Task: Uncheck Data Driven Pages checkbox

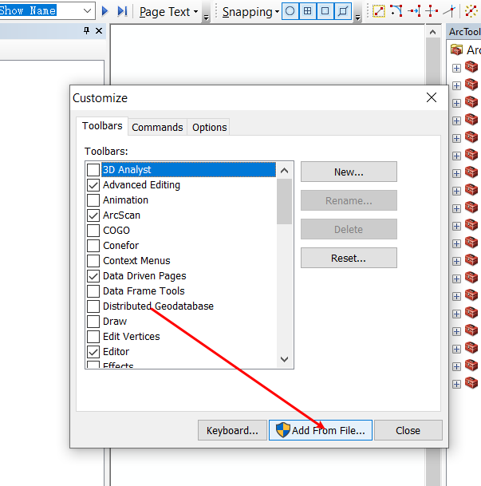Action: tap(93, 276)
